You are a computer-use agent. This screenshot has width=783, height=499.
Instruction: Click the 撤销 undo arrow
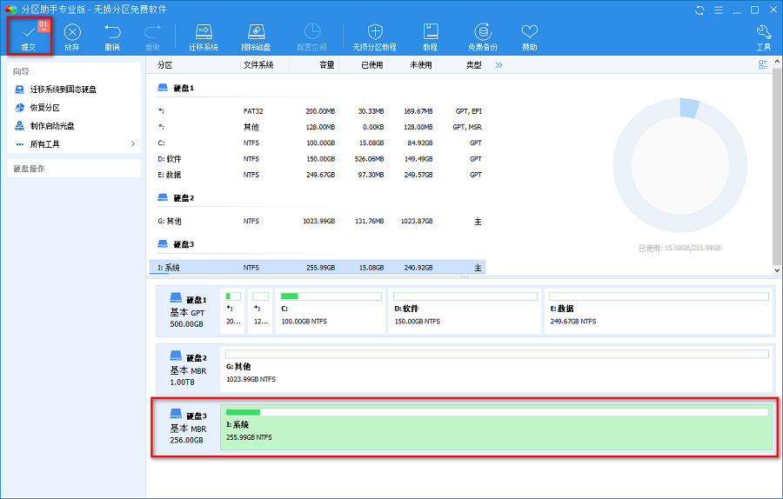click(x=112, y=32)
